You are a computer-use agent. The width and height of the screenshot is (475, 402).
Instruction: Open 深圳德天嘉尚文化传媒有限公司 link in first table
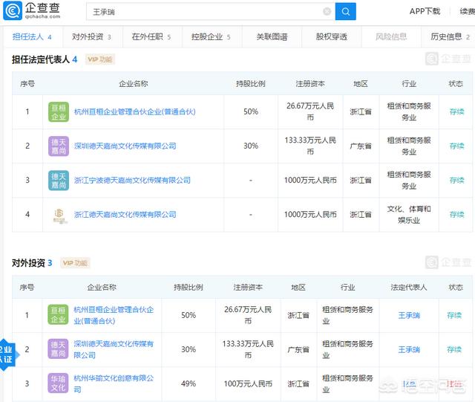125,146
